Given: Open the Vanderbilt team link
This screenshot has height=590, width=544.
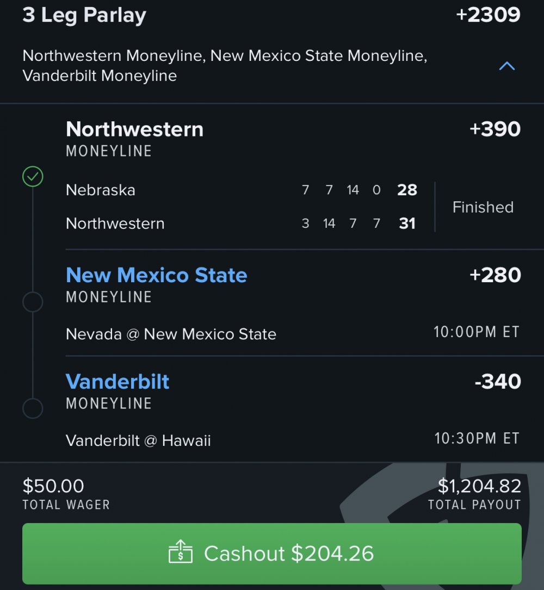Looking at the screenshot, I should coord(118,382).
